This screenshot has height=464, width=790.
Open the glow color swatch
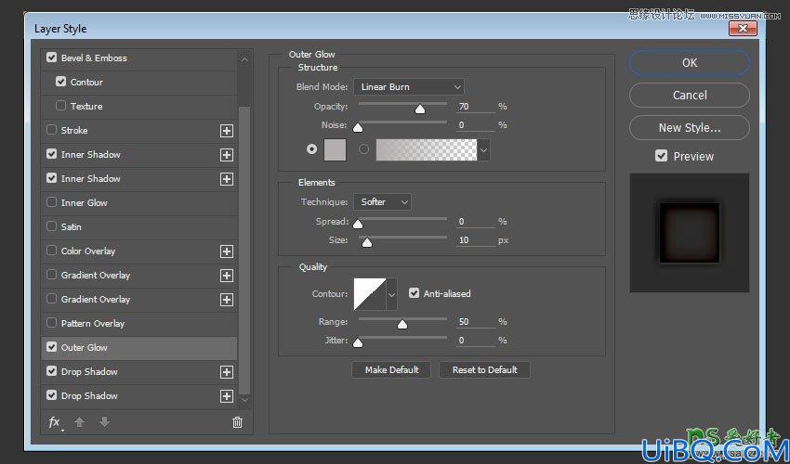[335, 150]
